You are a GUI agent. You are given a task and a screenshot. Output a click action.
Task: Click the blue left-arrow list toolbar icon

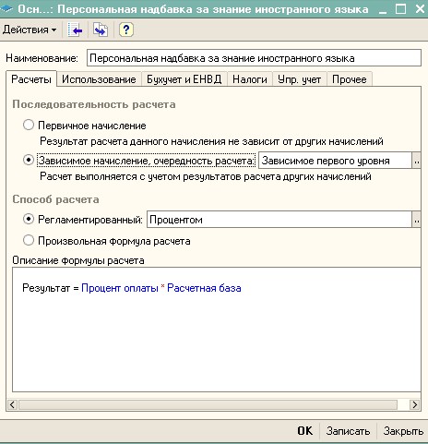tap(76, 30)
